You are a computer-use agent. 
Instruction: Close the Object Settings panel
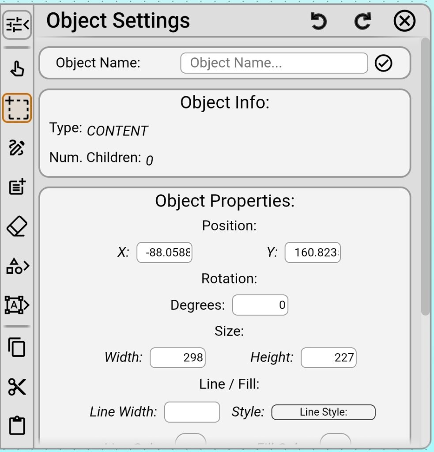[x=404, y=21]
